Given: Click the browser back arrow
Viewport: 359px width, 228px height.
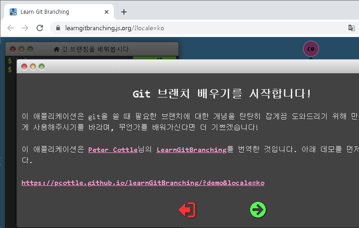Looking at the screenshot, I should click(x=11, y=28).
